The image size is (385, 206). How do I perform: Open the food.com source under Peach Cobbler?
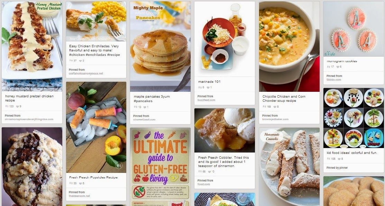(203, 184)
